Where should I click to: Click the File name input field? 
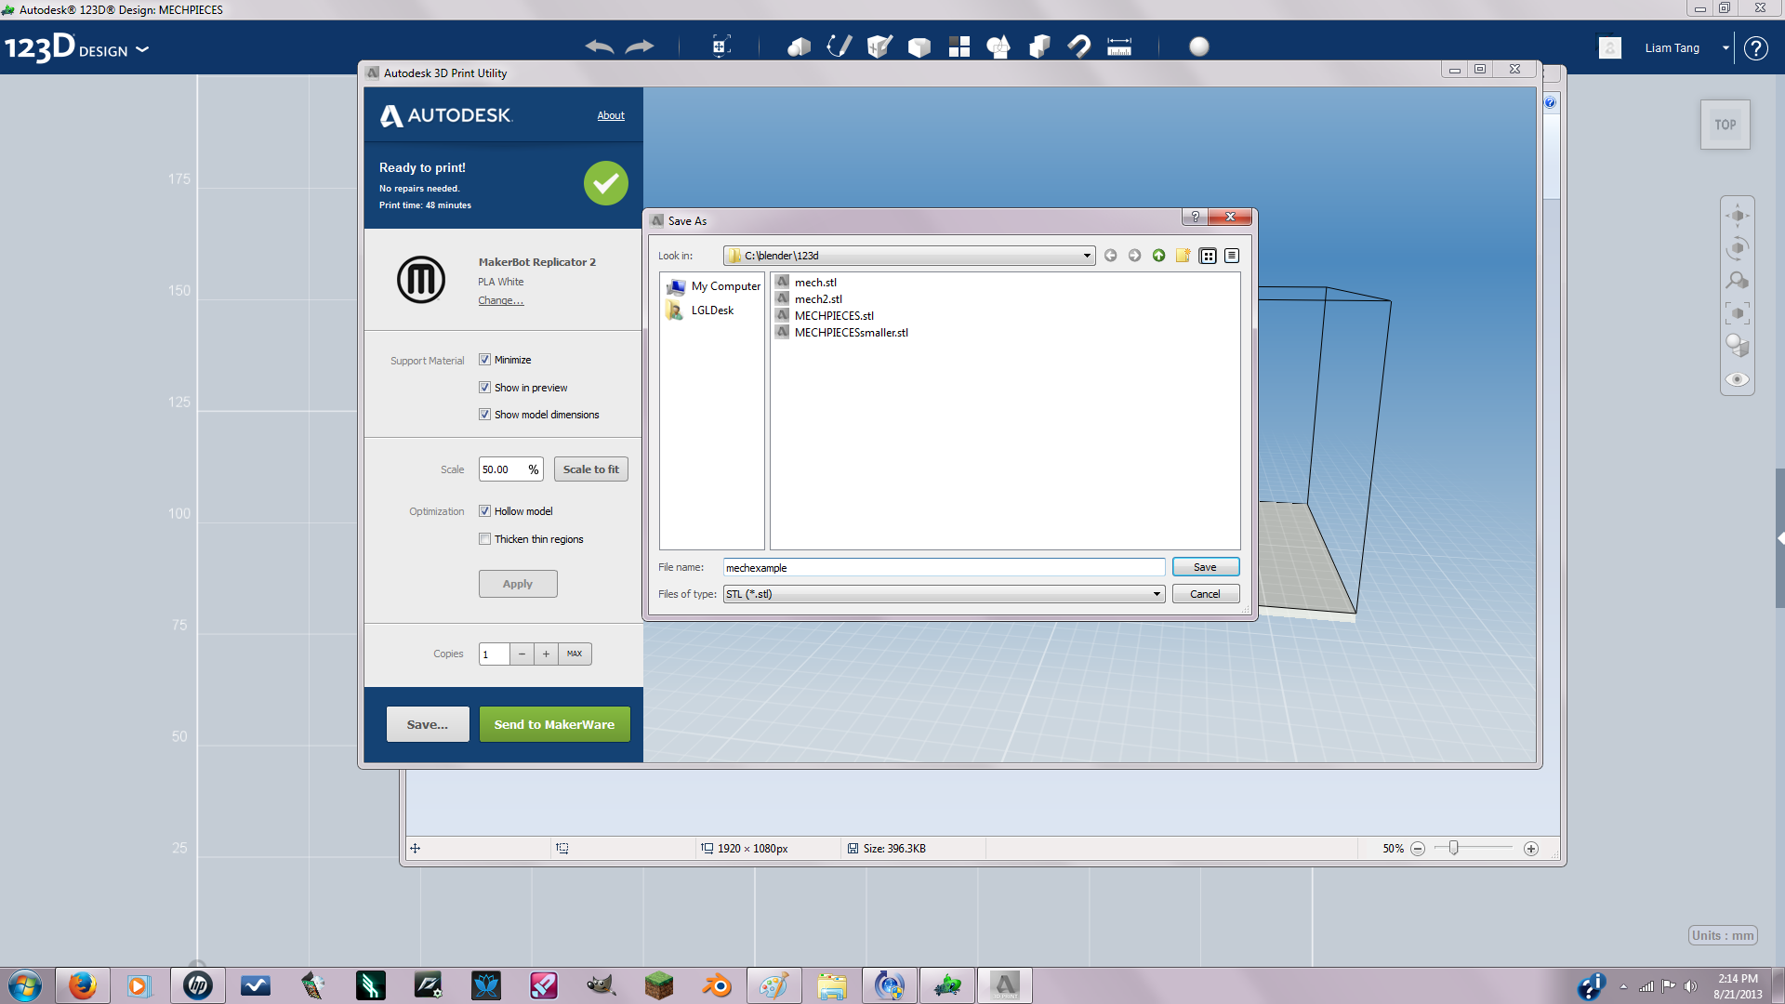click(x=944, y=567)
